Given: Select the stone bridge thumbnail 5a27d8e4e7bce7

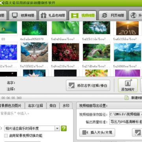Looking at the screenshot, I should [96, 52].
